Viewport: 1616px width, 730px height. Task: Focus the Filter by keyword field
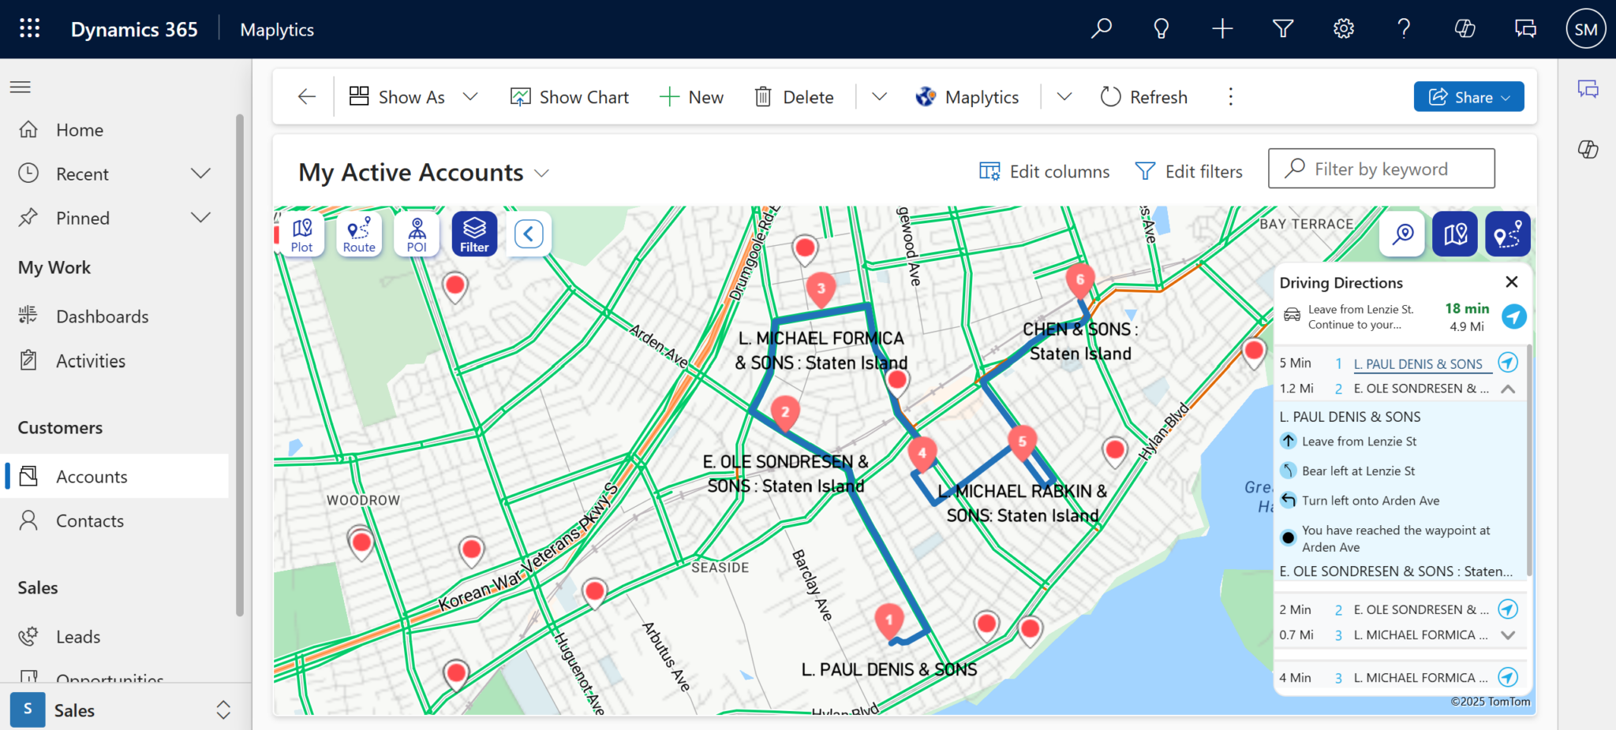tap(1381, 169)
